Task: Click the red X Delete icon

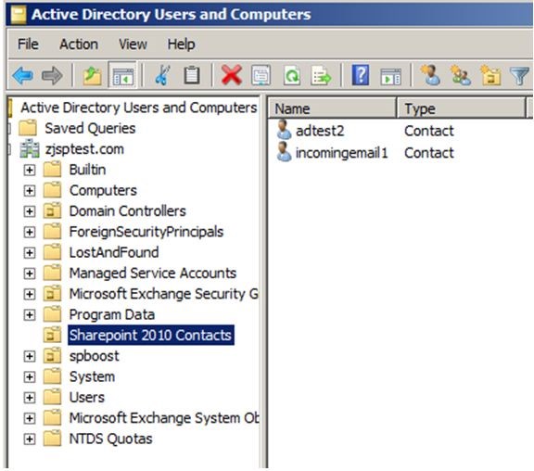Action: [232, 75]
